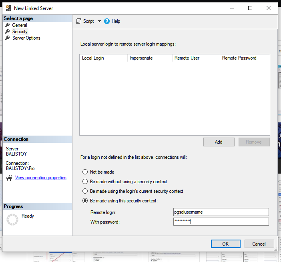
Task: Open the Server Options page
Action: pos(26,38)
